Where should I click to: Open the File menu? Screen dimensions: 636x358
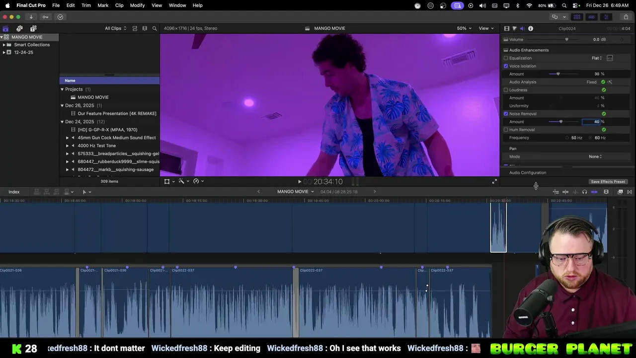click(x=56, y=5)
